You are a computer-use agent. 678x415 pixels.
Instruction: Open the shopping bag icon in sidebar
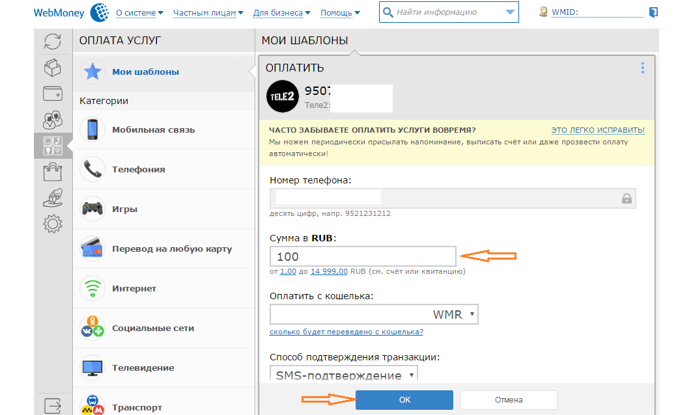pos(53,172)
